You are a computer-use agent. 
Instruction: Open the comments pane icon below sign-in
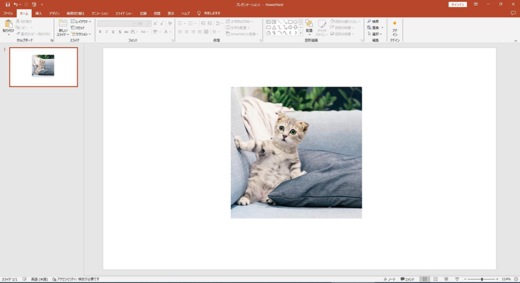click(x=512, y=13)
